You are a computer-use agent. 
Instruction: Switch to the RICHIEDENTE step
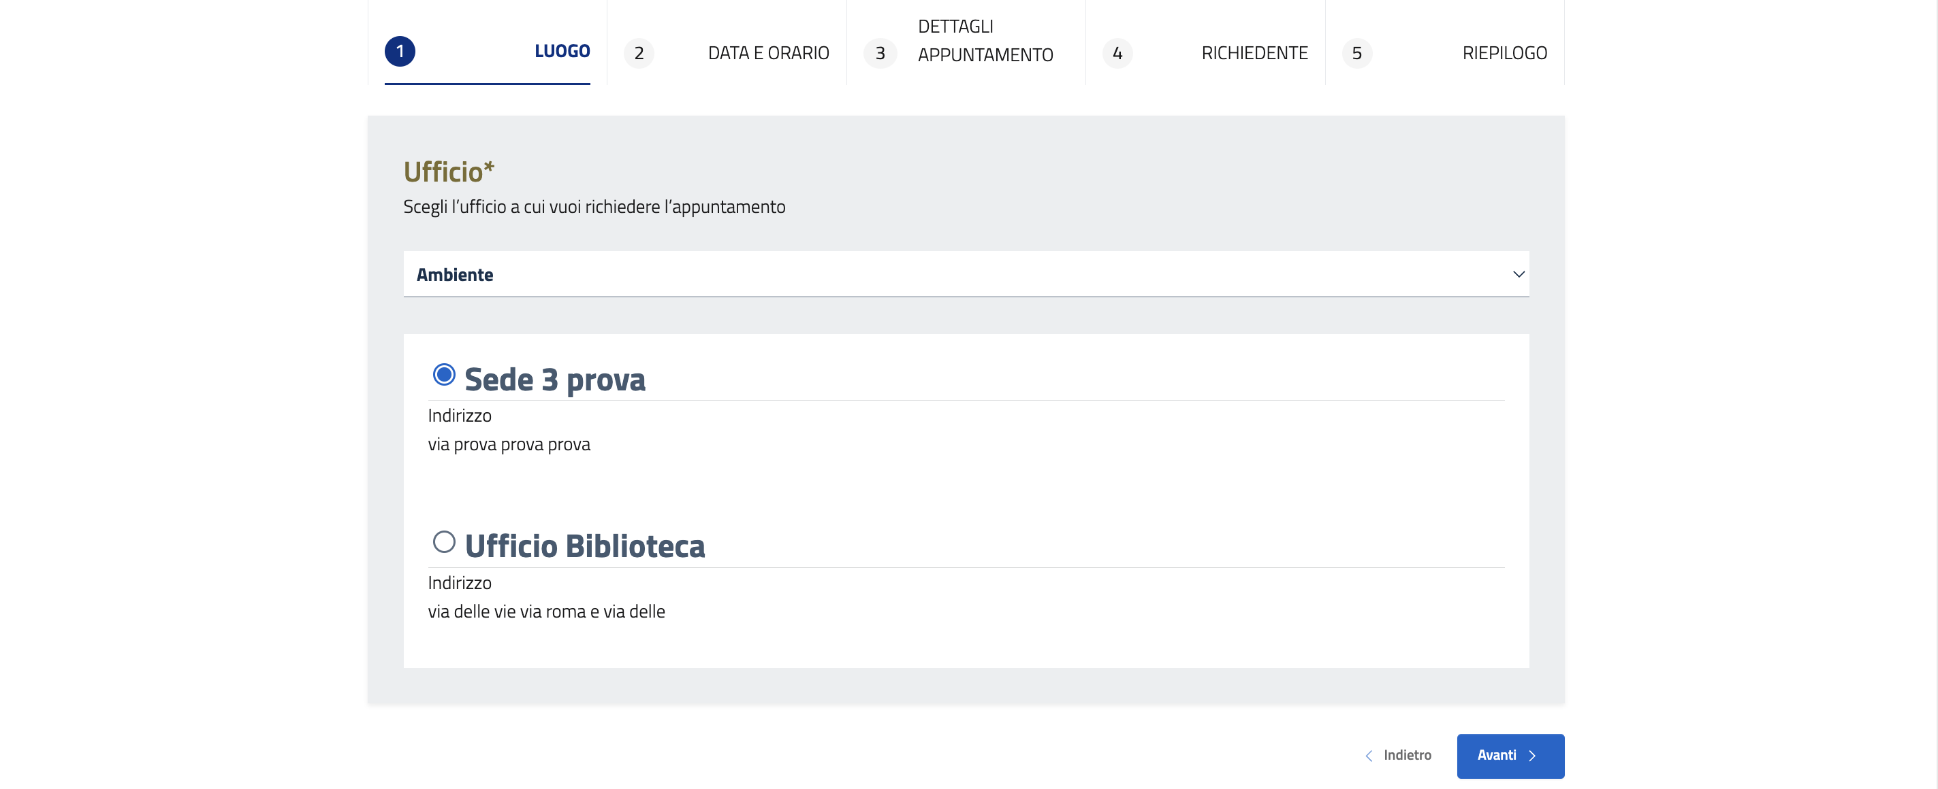tap(1254, 53)
